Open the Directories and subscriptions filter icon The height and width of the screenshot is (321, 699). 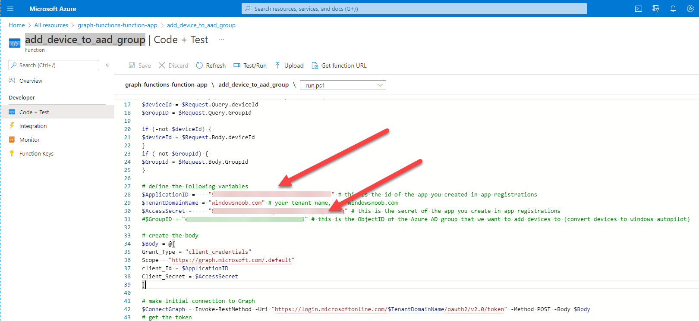656,9
